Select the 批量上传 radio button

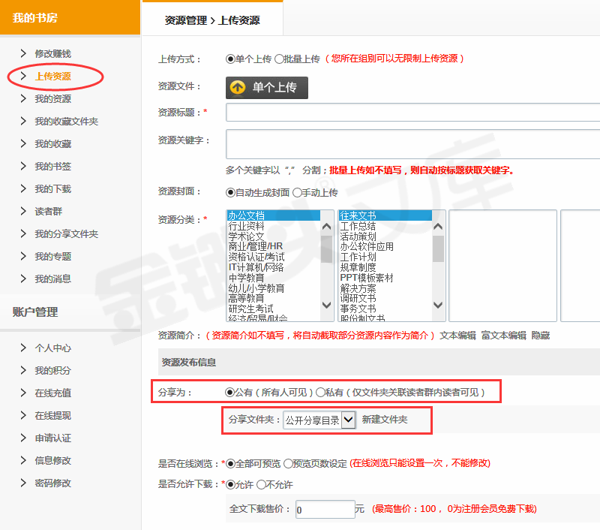(x=279, y=59)
